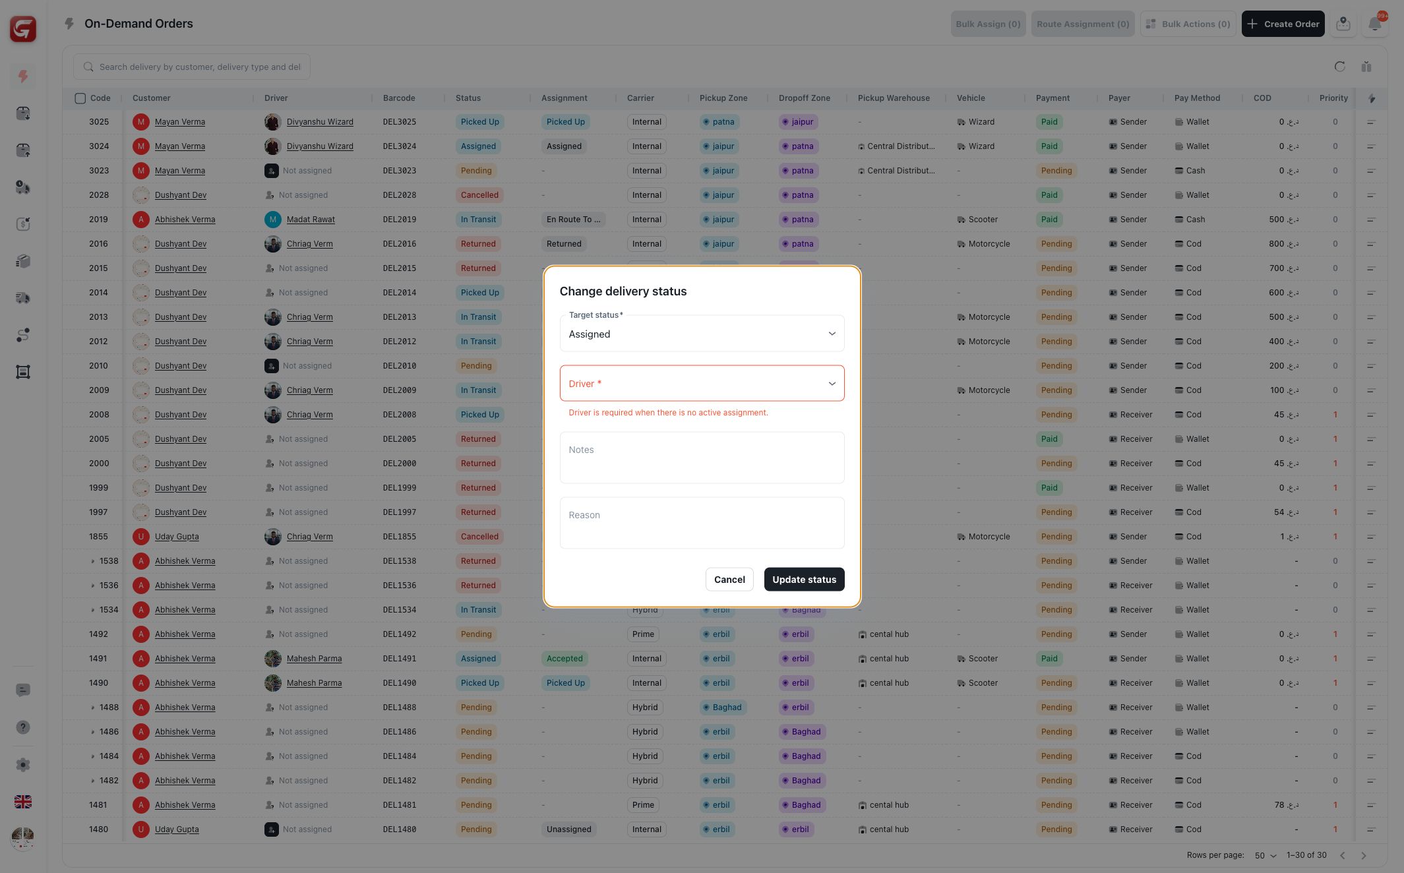The image size is (1404, 873).
Task: Expand order row 1482
Action: point(93,781)
